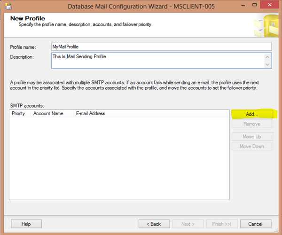Click the Database Mail Configuration Wizard title bar
This screenshot has width=282, height=235.
[141, 7]
